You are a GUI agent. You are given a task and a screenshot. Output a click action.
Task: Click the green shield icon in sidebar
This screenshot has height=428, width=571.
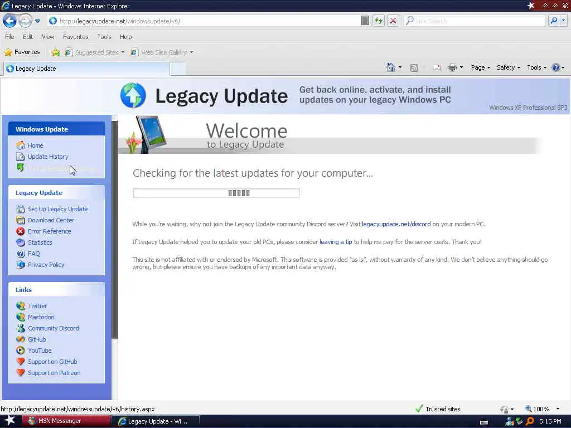(x=21, y=168)
